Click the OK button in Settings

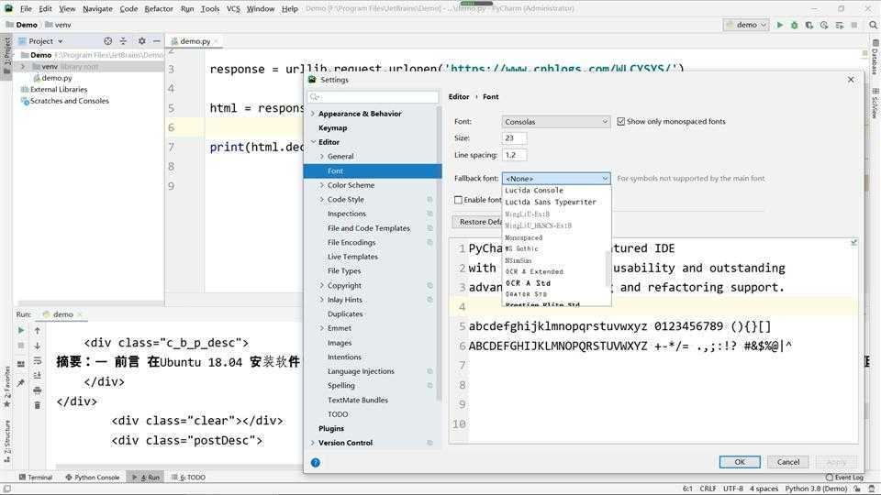pos(739,462)
